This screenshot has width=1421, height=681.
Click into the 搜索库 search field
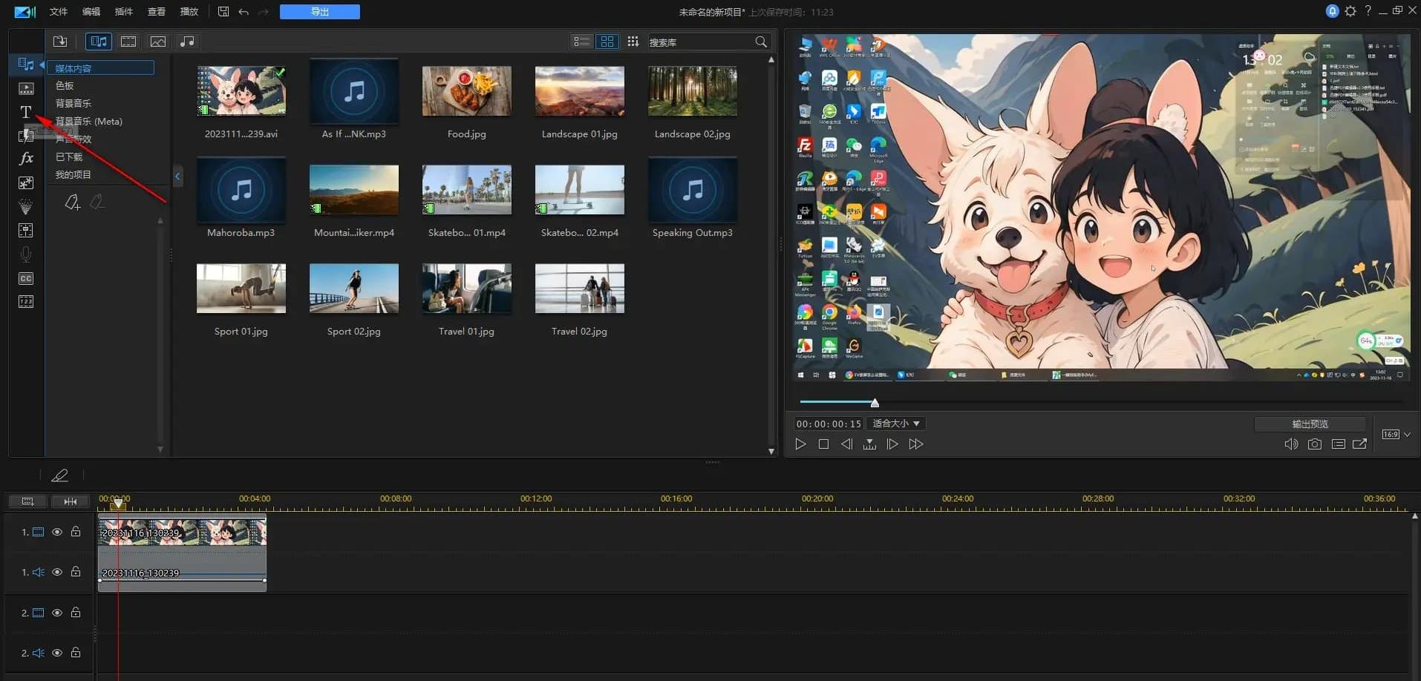click(x=700, y=42)
